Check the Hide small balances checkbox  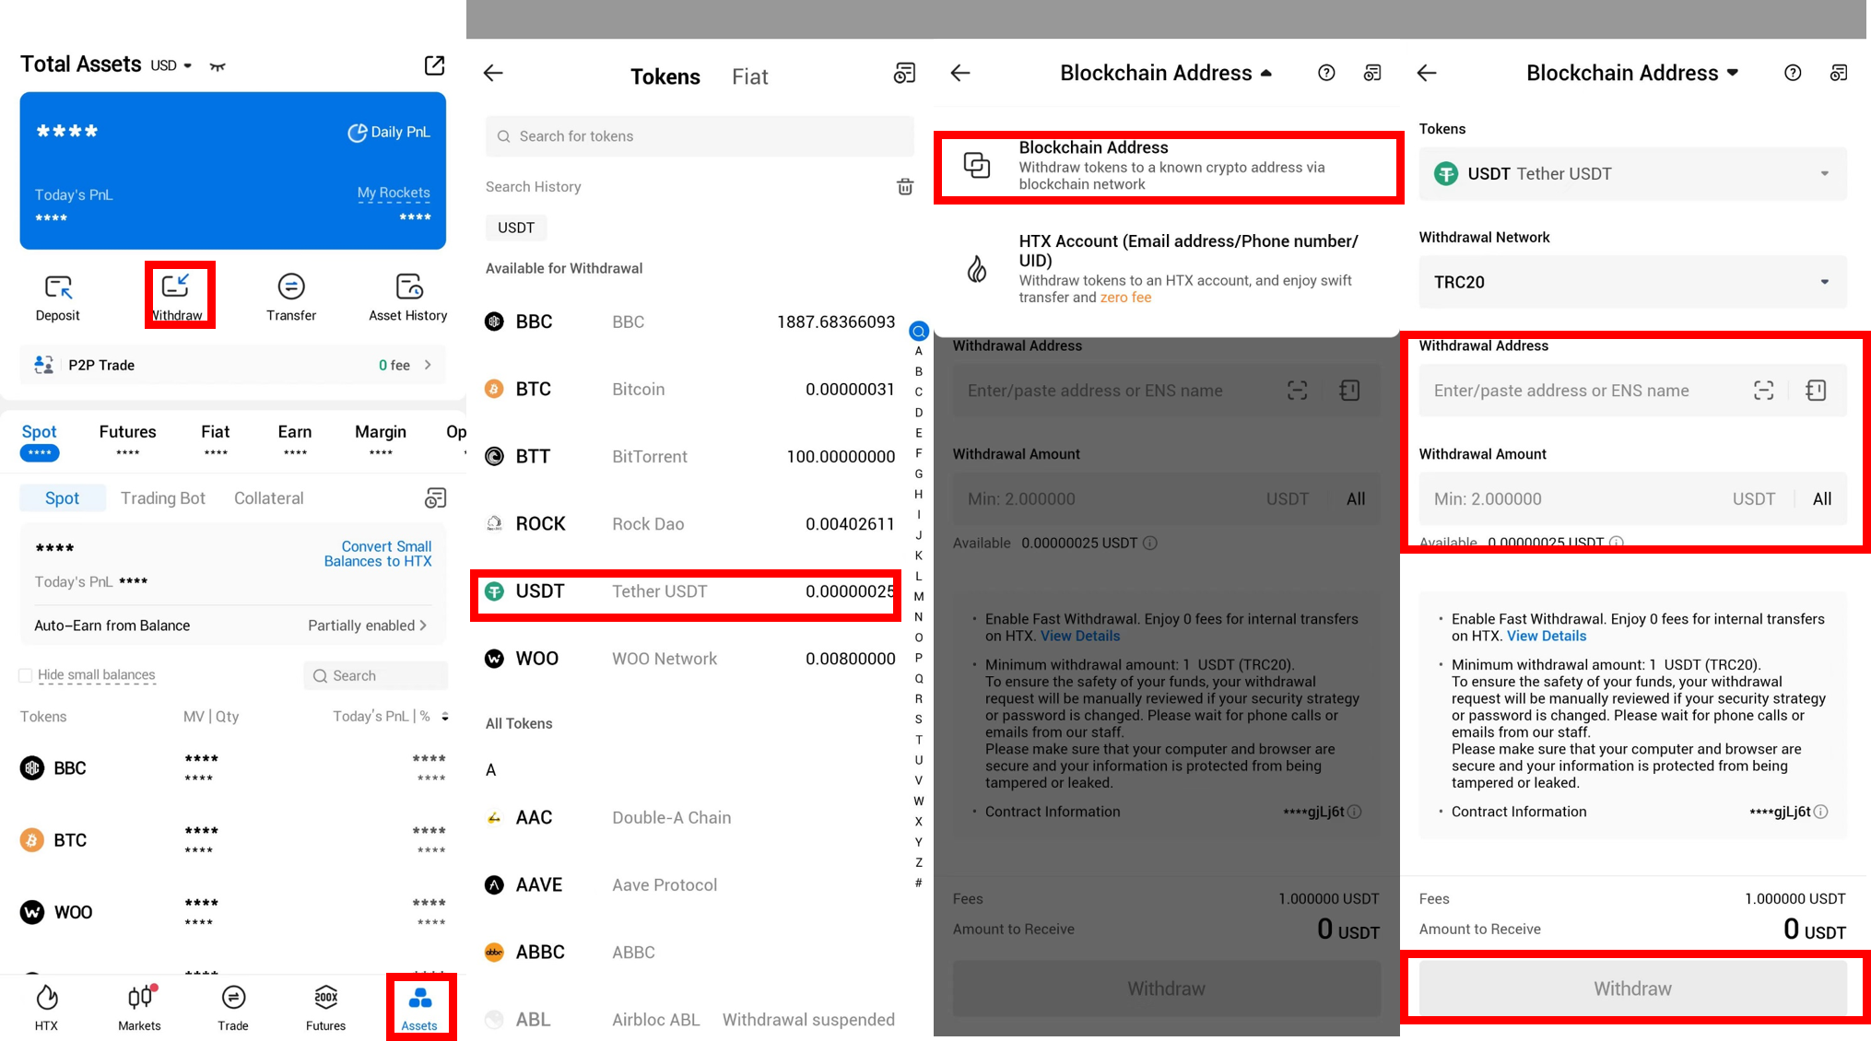coord(26,675)
